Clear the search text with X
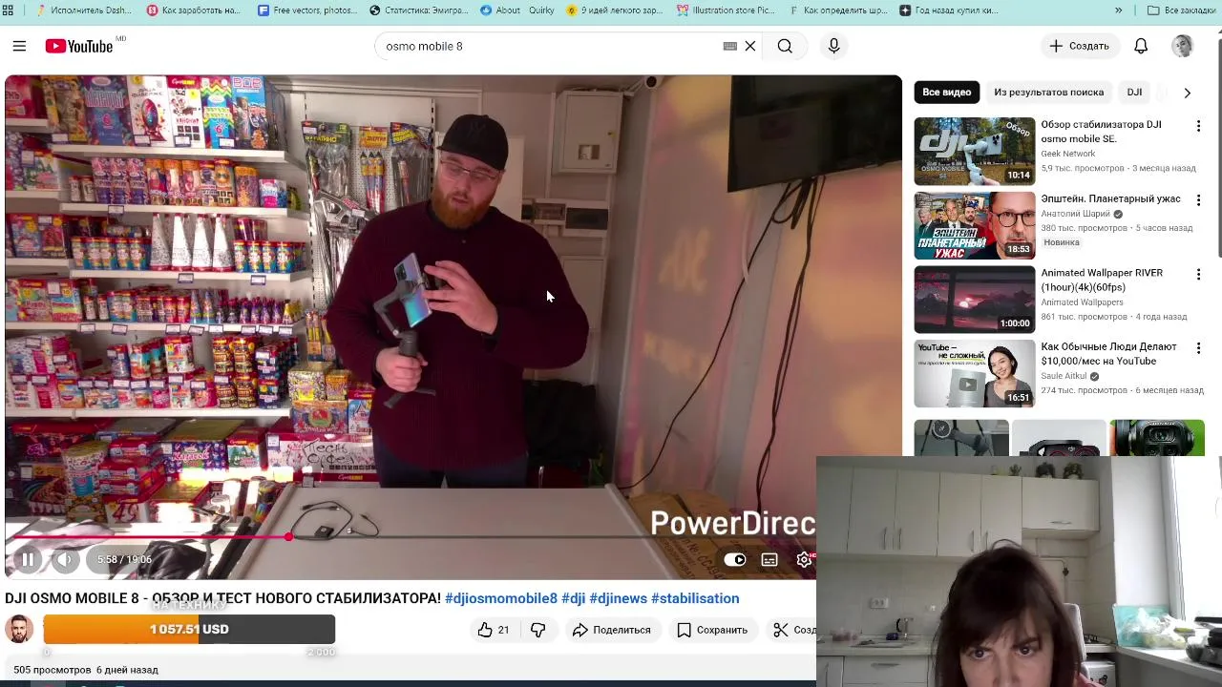This screenshot has height=687, width=1222. coord(750,46)
